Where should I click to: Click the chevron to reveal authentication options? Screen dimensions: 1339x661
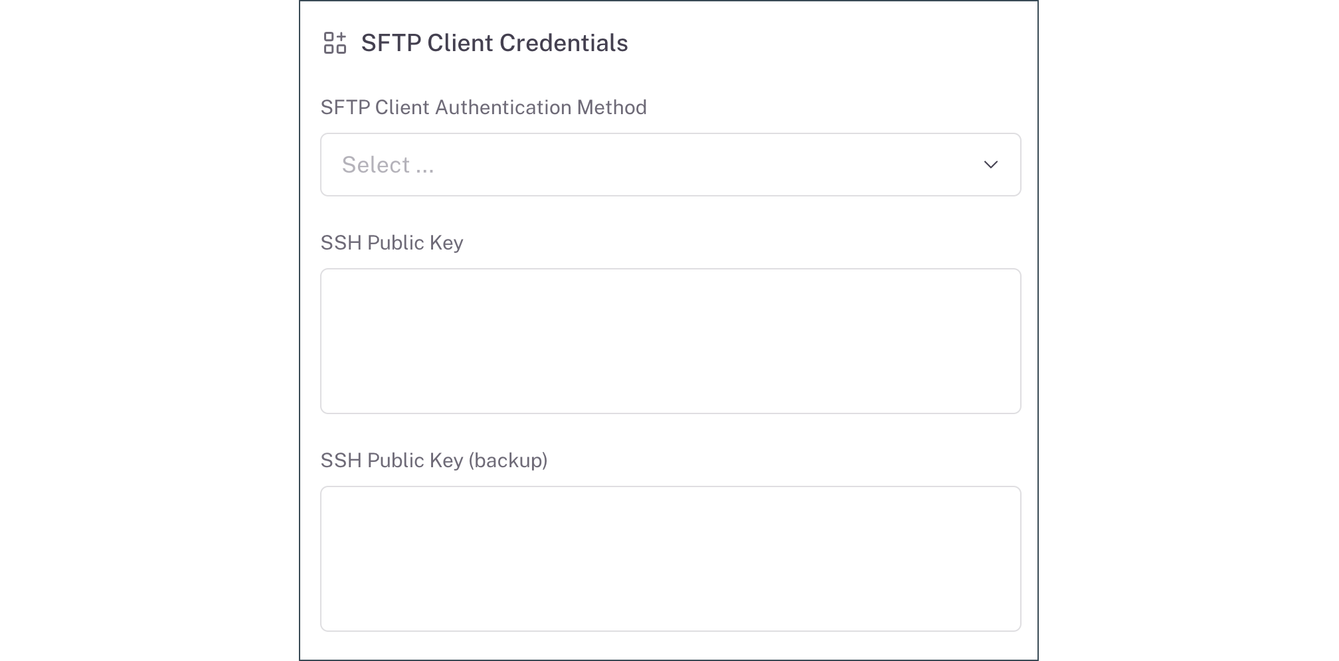[990, 165]
